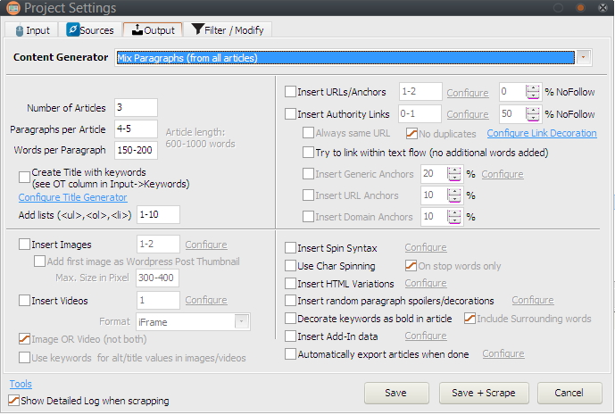Click the Number of Articles field
Viewport: 615px width, 415px height.
click(135, 108)
